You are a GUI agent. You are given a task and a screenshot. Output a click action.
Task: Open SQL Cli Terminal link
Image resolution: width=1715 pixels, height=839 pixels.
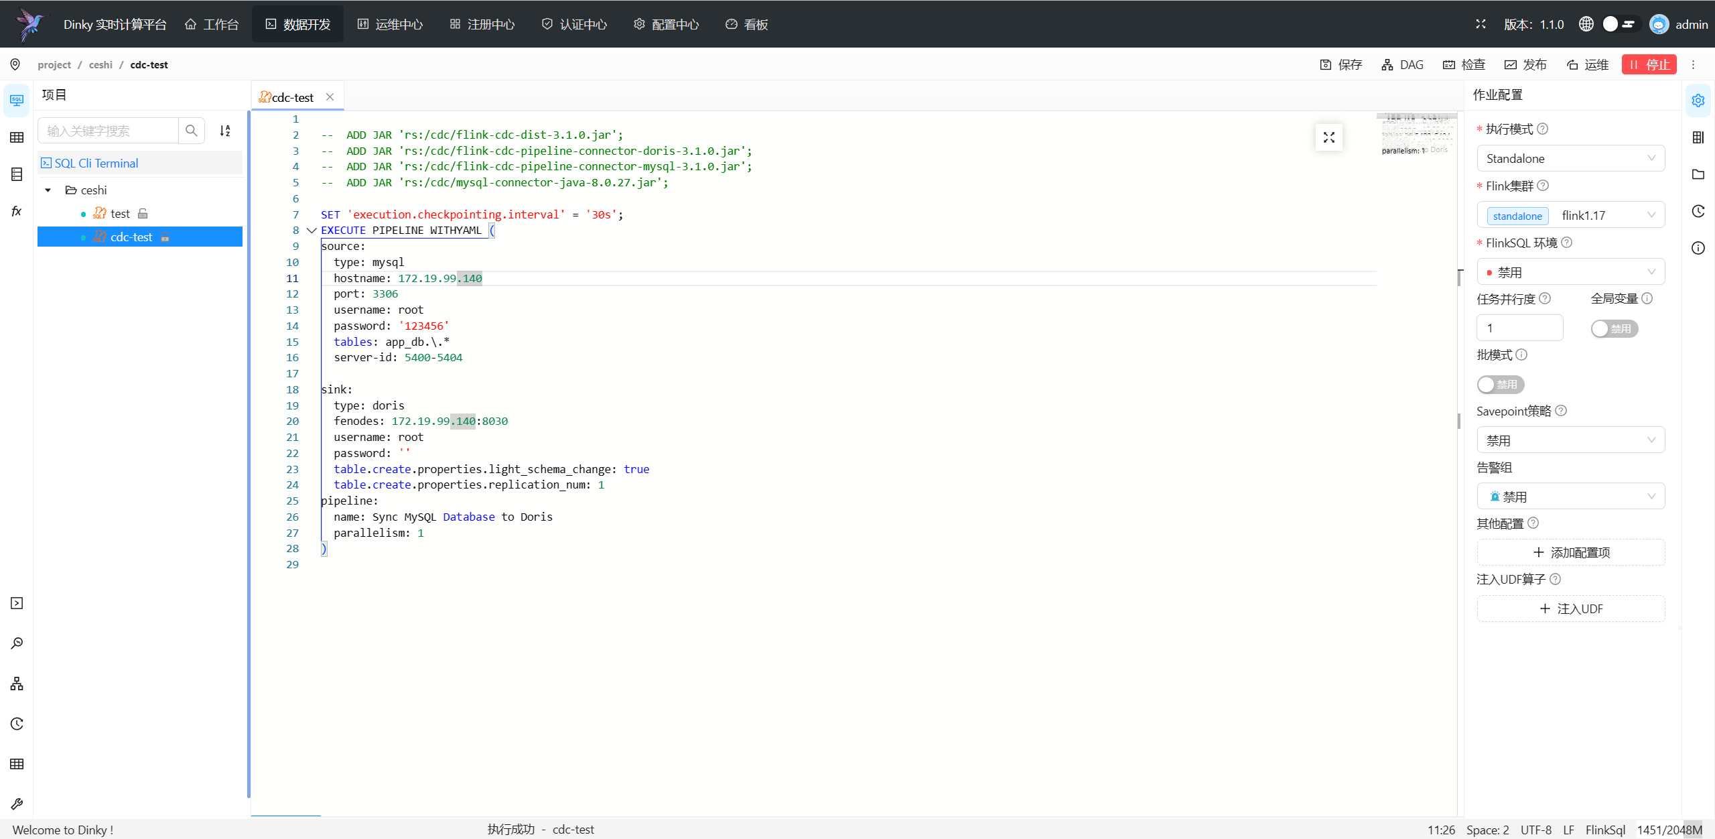(89, 164)
